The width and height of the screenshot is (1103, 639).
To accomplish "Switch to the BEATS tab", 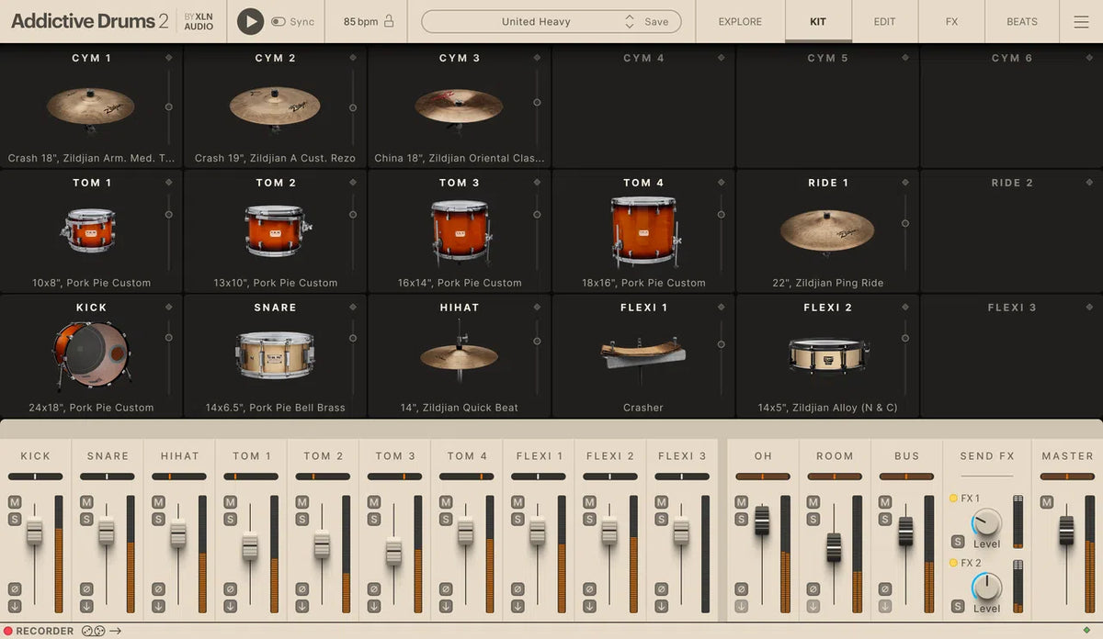I will click(x=1021, y=21).
